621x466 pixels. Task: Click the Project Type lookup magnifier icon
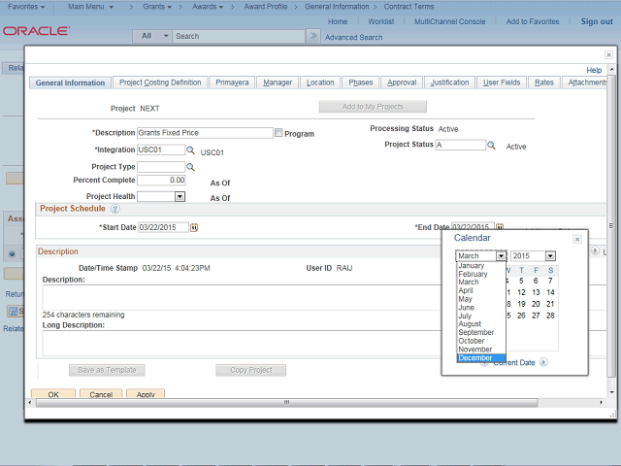click(191, 167)
